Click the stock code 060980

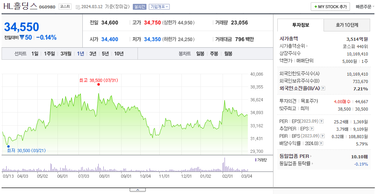48,7
